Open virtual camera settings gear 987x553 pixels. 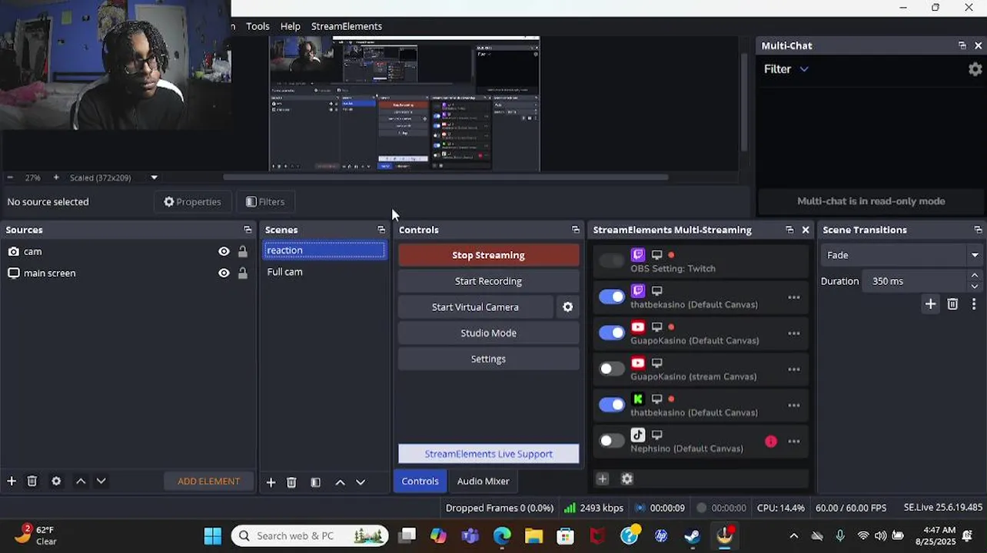click(567, 307)
